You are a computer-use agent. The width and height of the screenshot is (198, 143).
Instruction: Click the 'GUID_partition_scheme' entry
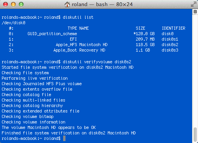pos(52,34)
